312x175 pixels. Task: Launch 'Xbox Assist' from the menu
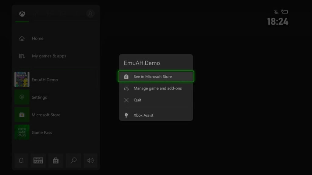[143, 115]
